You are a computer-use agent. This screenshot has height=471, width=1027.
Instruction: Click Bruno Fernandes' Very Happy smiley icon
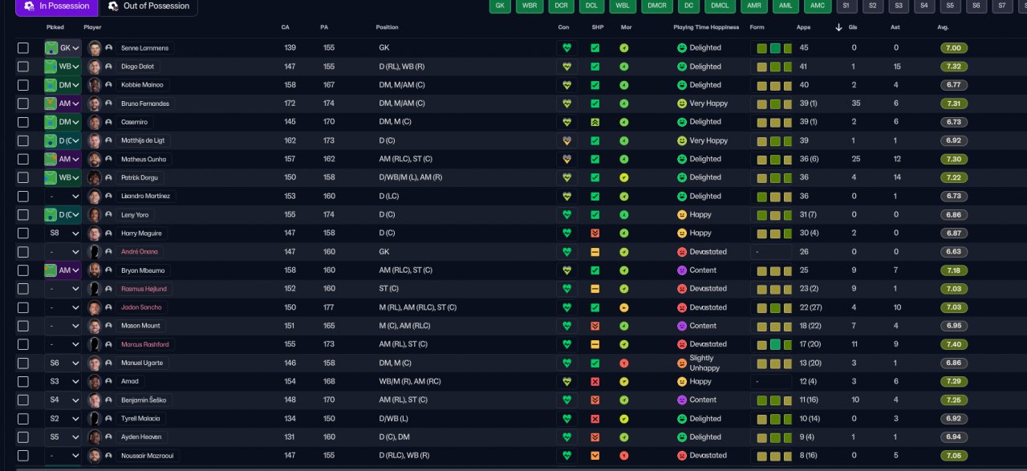[682, 104]
